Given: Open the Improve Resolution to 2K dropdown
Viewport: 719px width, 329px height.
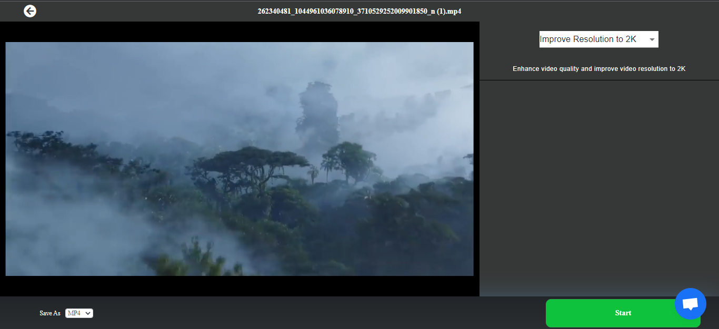Looking at the screenshot, I should [x=599, y=39].
